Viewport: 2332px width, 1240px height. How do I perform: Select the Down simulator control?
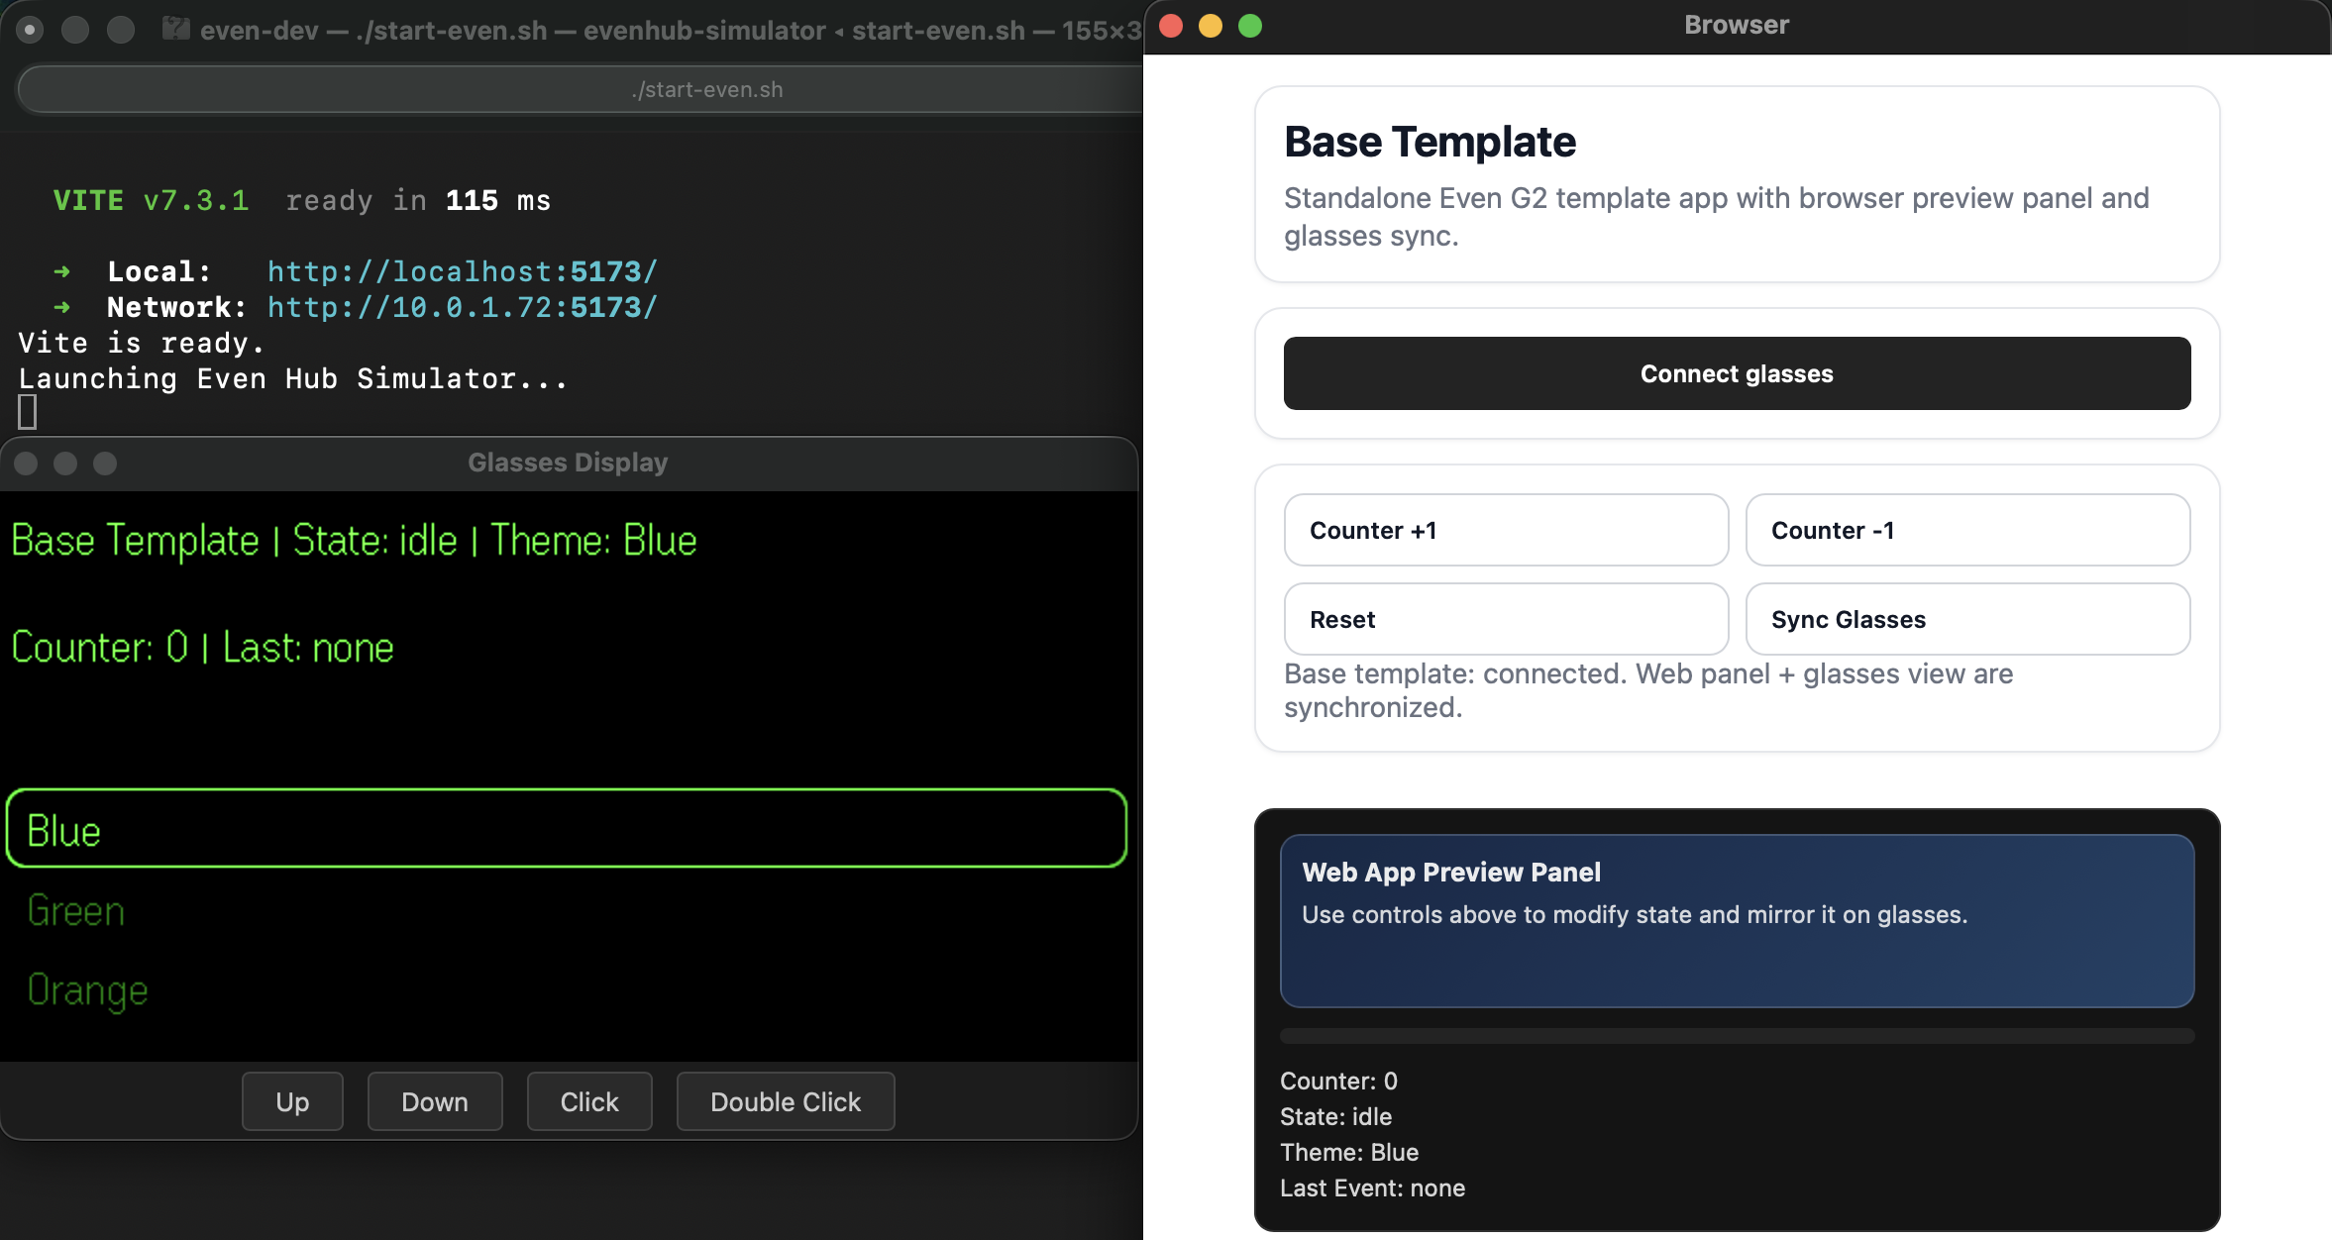pyautogui.click(x=435, y=1101)
